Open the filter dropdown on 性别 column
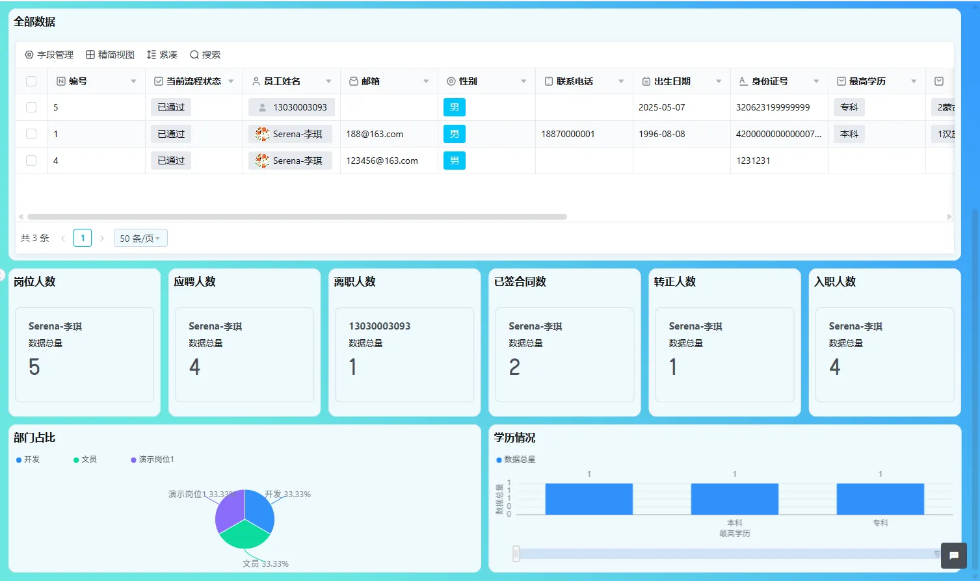Viewport: 980px width, 581px height. (x=524, y=81)
